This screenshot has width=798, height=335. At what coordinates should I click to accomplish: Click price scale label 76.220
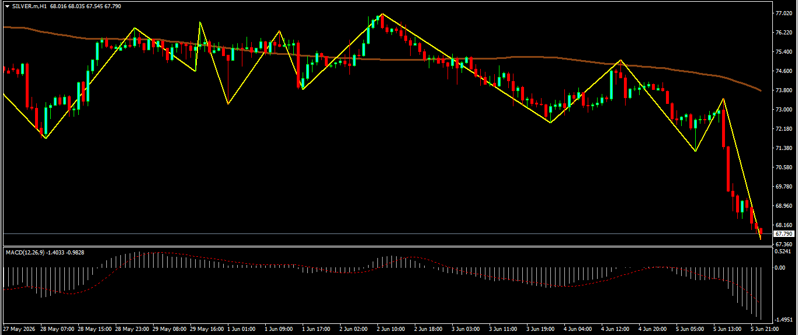(x=783, y=33)
